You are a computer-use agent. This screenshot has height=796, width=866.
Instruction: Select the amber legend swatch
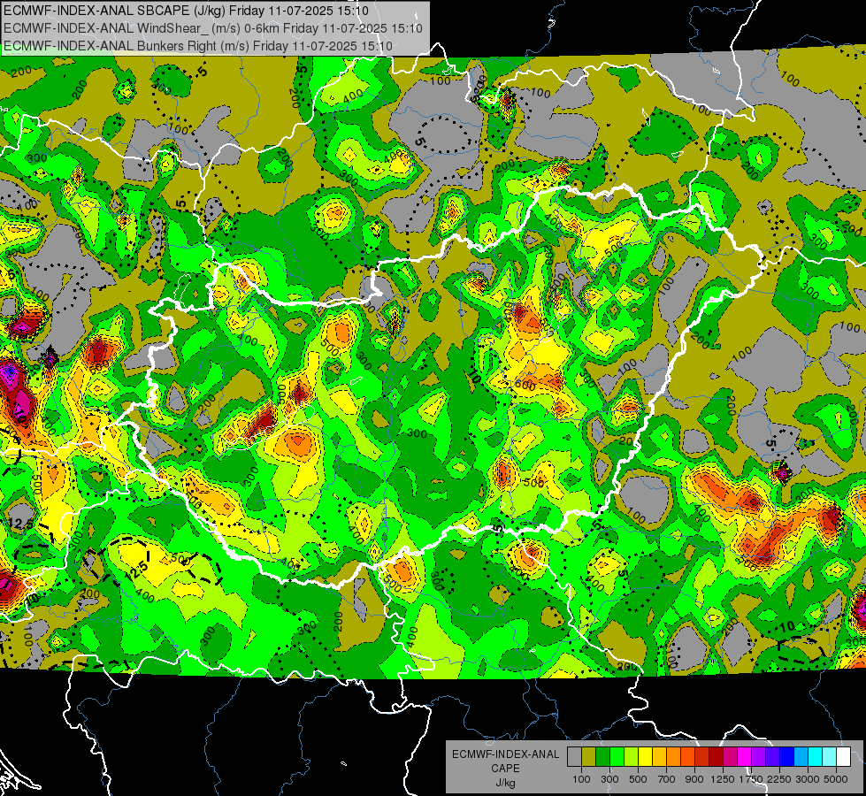pyautogui.click(x=659, y=756)
